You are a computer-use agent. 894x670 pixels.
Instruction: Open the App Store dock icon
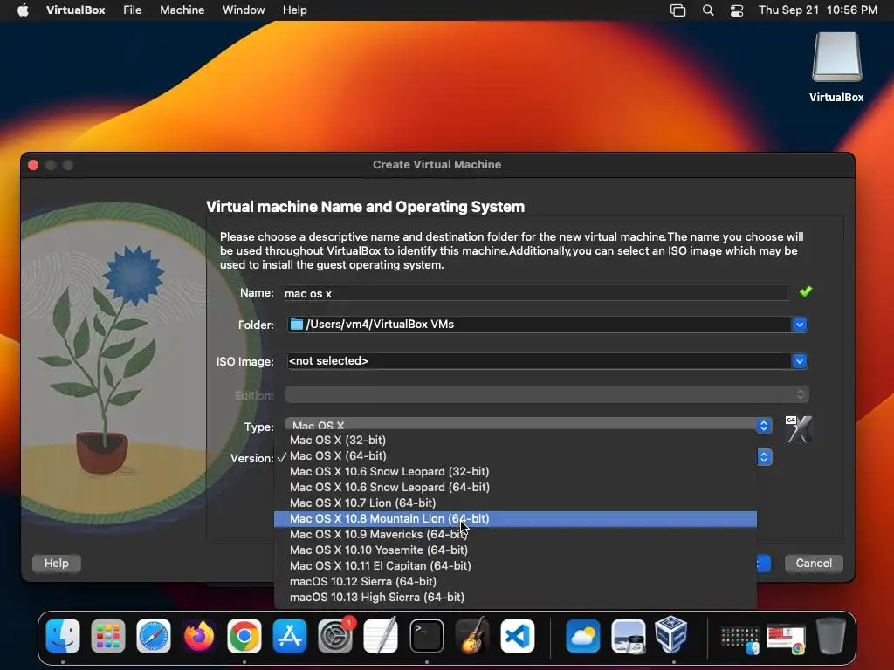pyautogui.click(x=290, y=636)
